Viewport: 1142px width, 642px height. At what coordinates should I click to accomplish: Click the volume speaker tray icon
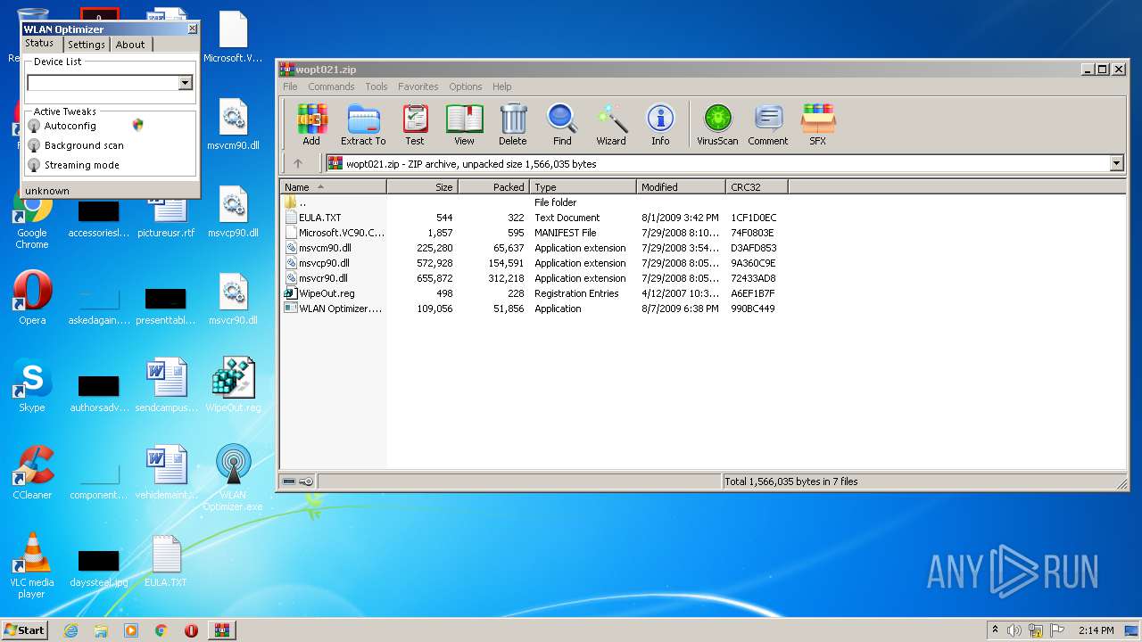1014,630
